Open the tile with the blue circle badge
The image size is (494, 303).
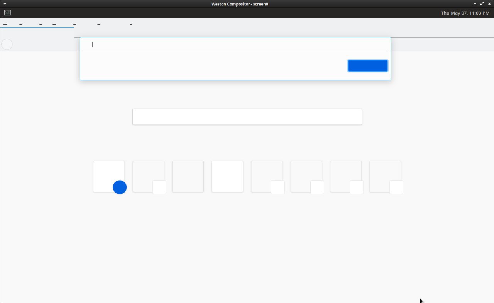(x=109, y=176)
